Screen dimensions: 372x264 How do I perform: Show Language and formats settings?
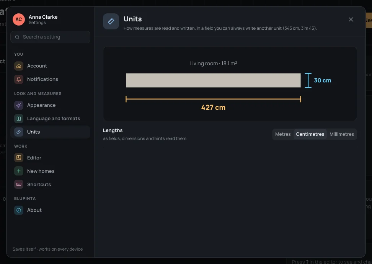coord(50,119)
